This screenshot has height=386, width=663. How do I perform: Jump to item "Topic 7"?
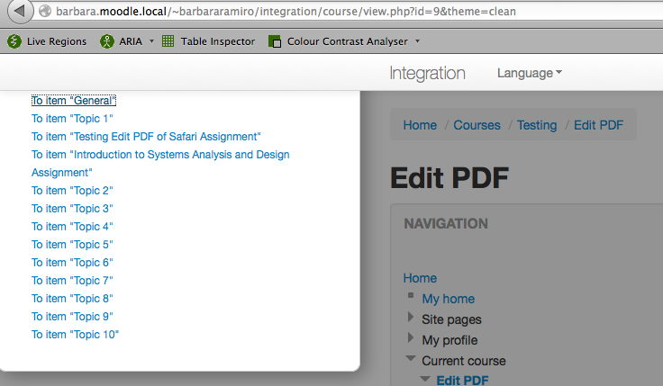pos(72,281)
